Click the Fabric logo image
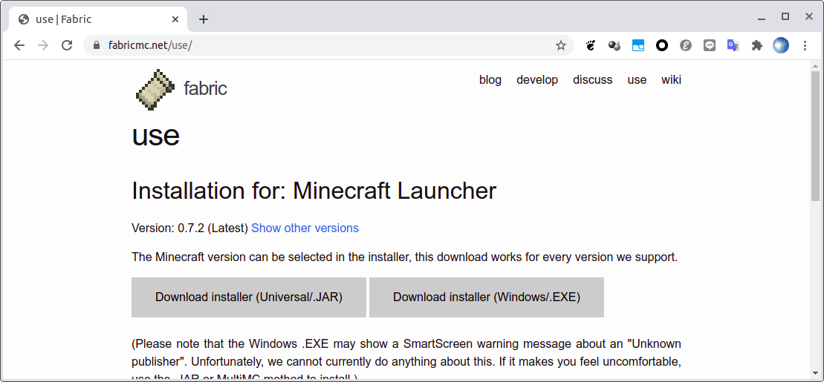The image size is (824, 382). tap(155, 89)
